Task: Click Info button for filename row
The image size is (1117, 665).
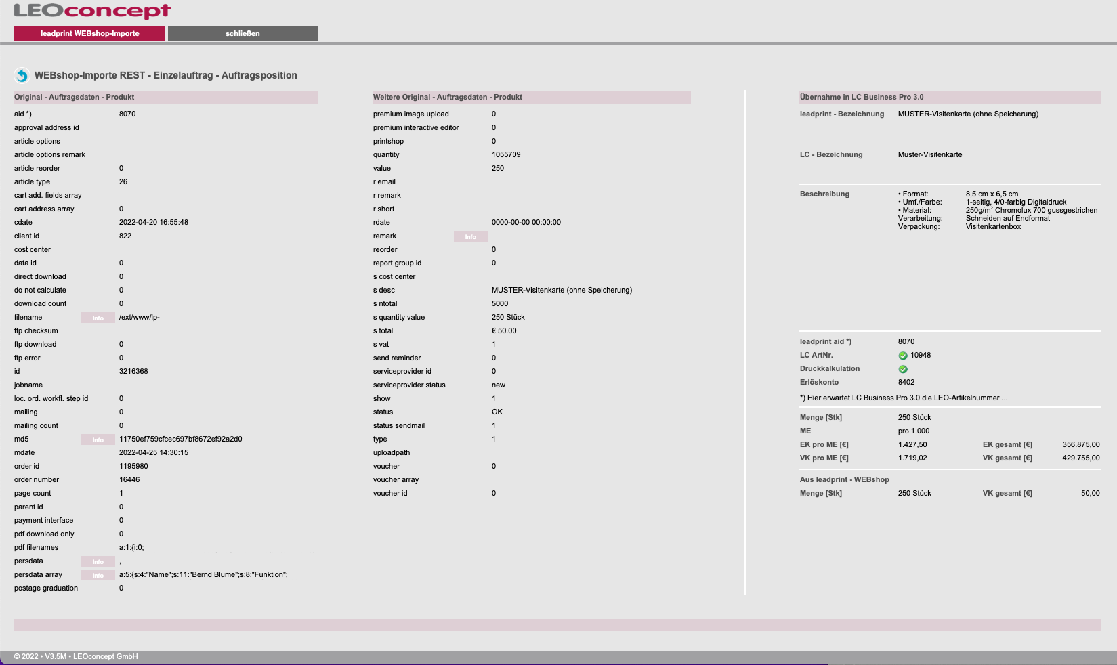Action: [x=98, y=318]
